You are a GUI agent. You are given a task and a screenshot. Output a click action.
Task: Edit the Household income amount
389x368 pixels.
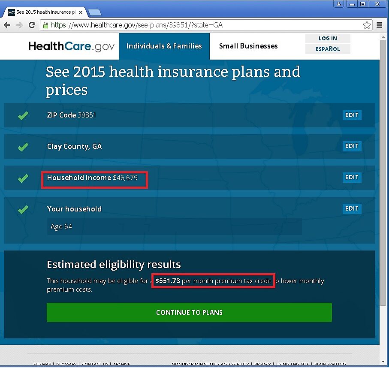352,178
